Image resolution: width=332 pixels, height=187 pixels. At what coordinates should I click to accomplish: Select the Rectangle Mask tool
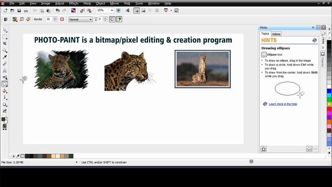[5, 37]
